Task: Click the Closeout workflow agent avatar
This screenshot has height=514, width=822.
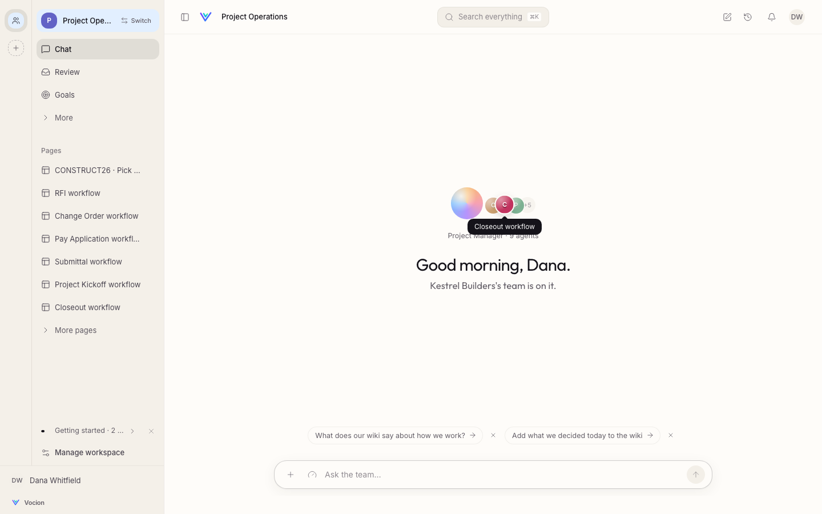Action: pyautogui.click(x=505, y=204)
